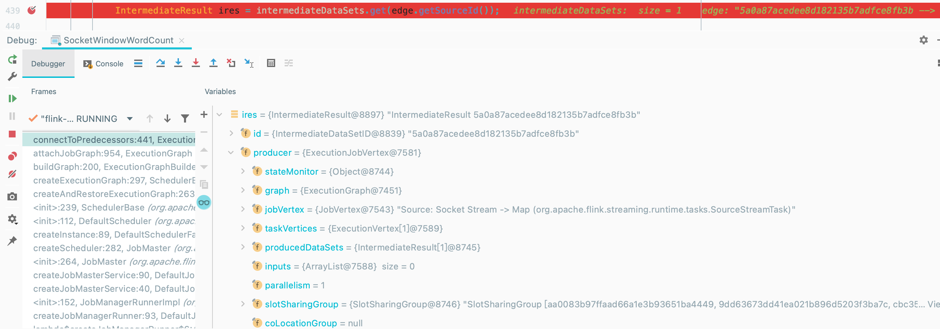Resume program execution
The image size is (940, 329).
click(13, 98)
